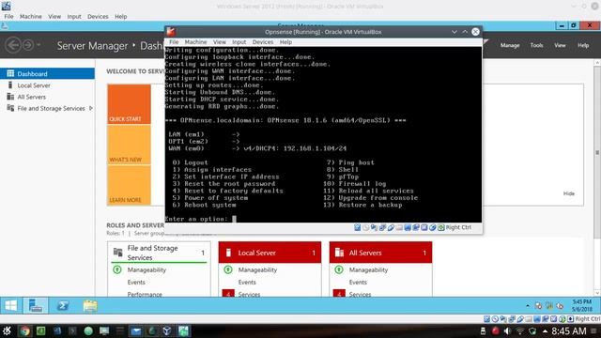Click the hard disk indicator in Opnsense status bar
601x338 pixels.
coord(357,227)
